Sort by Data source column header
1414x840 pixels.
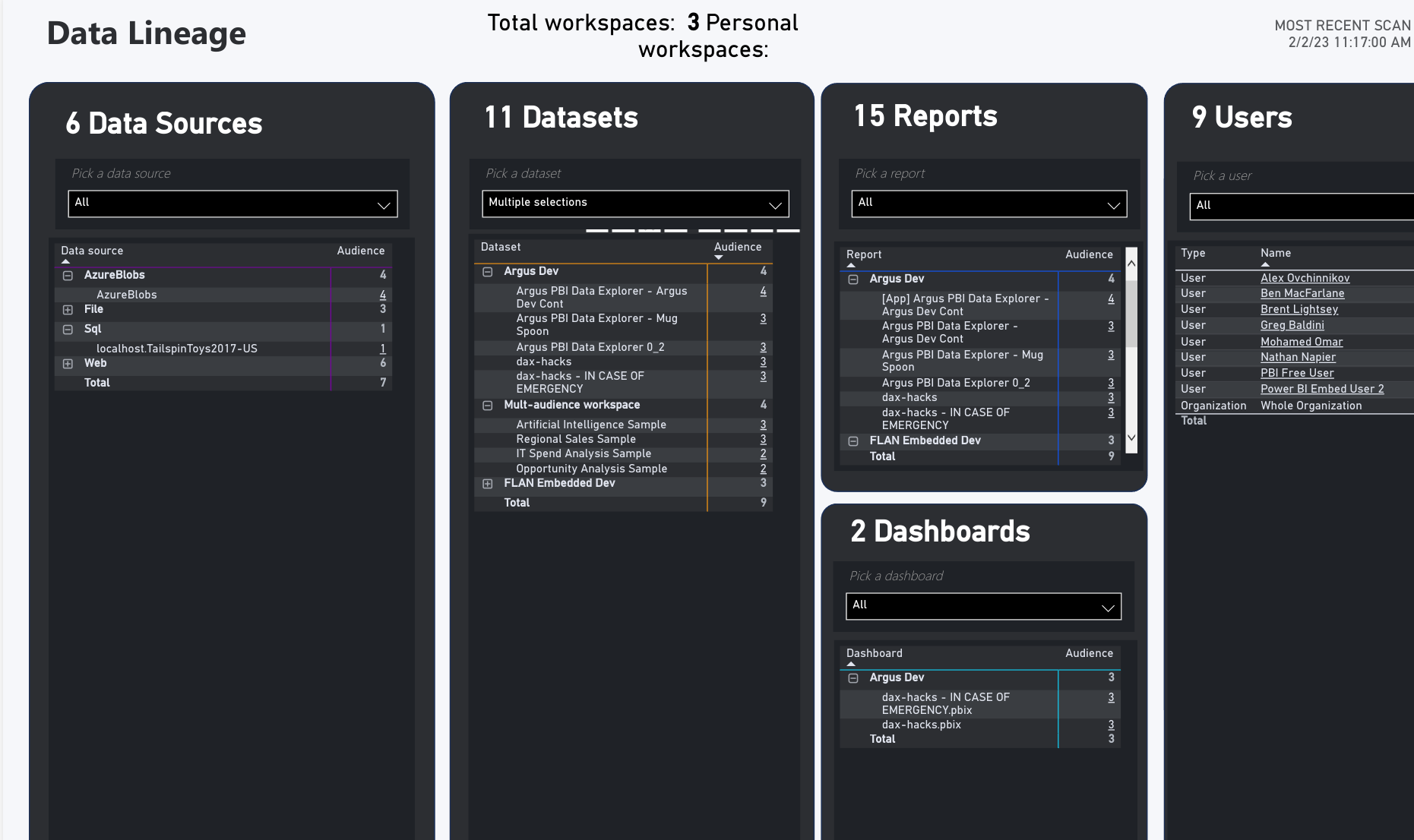point(92,251)
